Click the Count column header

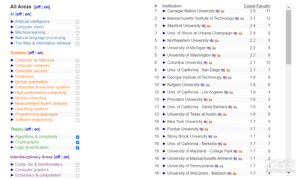click(250, 6)
